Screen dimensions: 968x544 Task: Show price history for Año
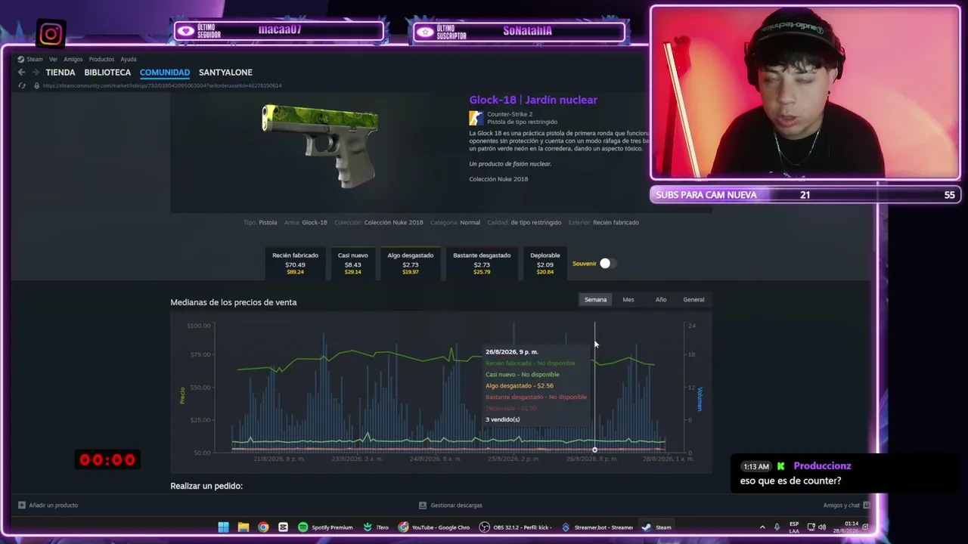point(661,300)
